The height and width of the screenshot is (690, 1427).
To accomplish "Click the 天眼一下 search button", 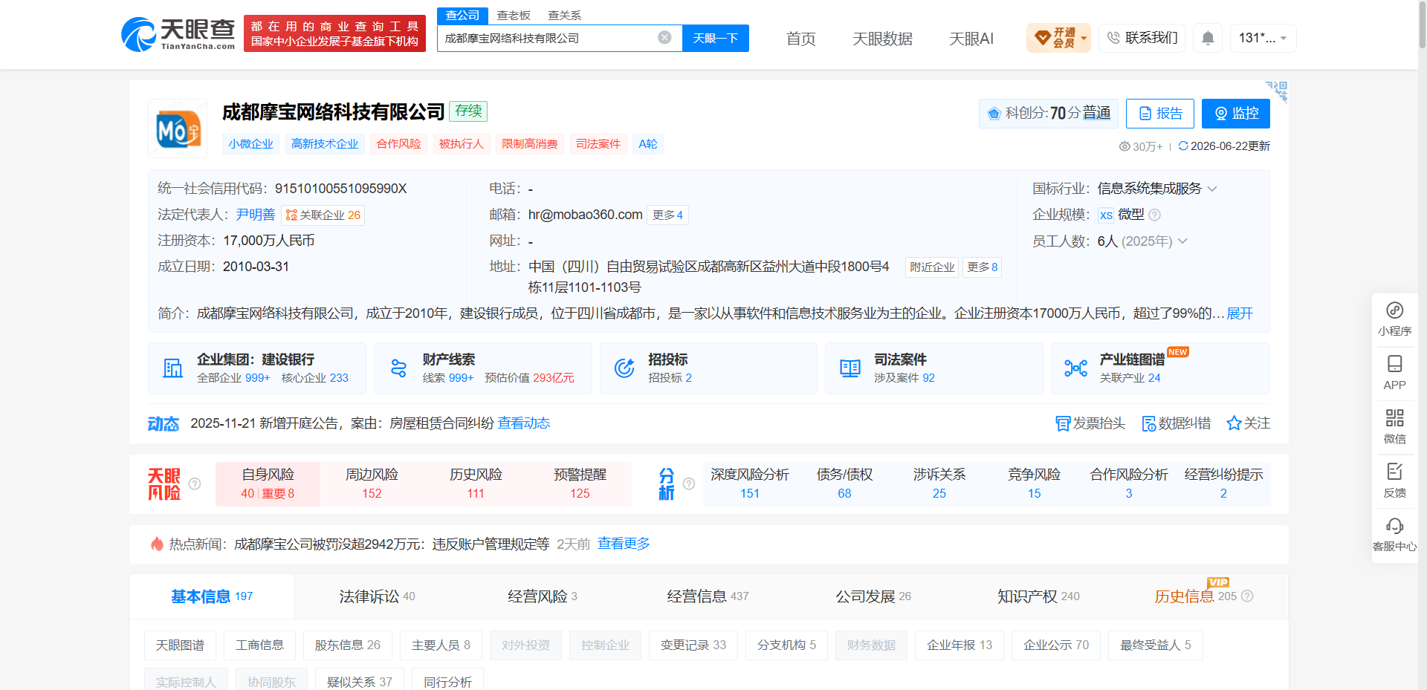I will pos(715,38).
